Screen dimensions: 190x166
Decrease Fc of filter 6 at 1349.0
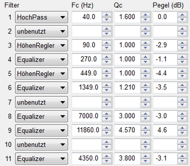106,90
